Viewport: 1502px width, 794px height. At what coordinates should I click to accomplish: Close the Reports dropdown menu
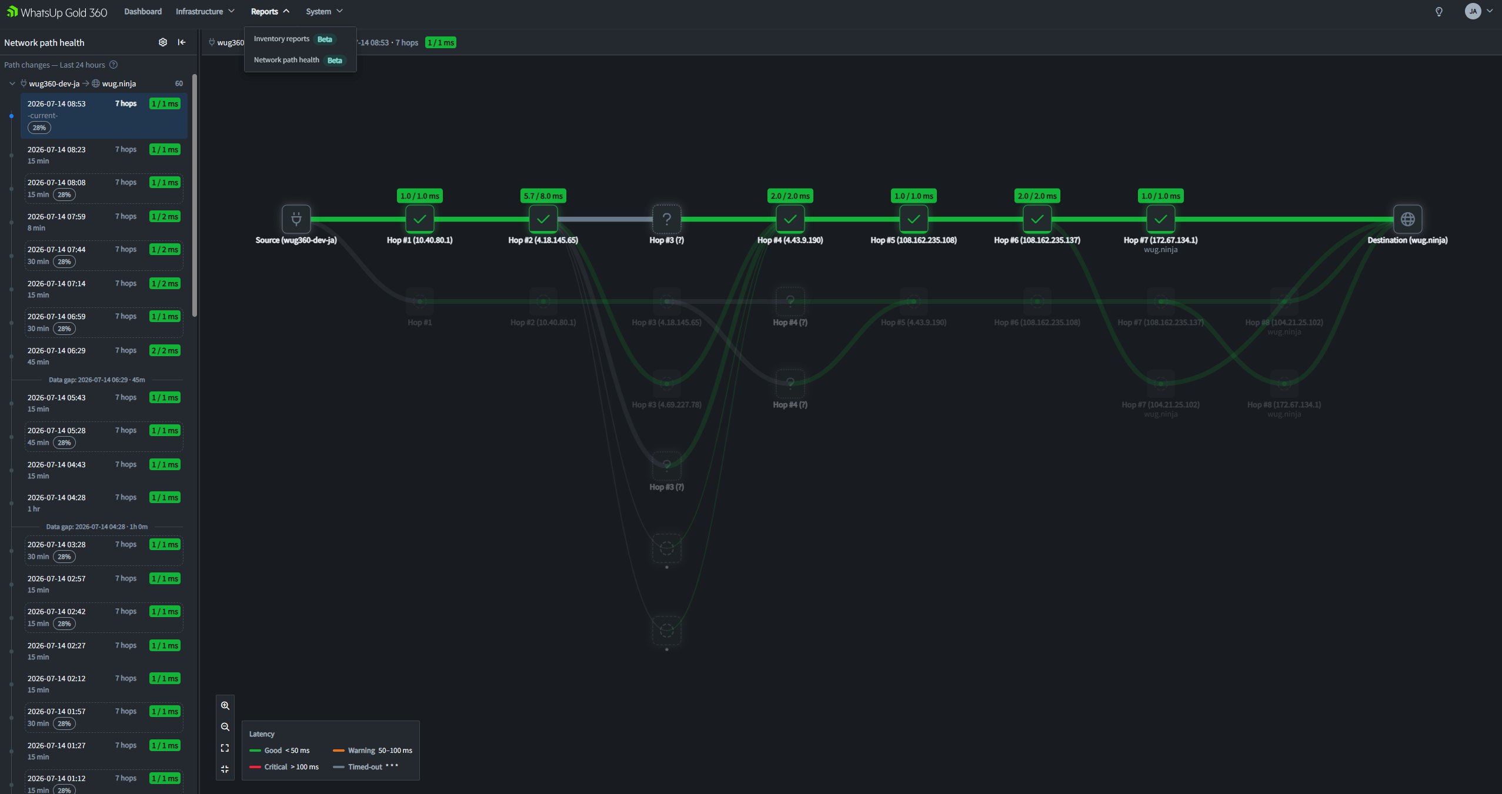[270, 11]
